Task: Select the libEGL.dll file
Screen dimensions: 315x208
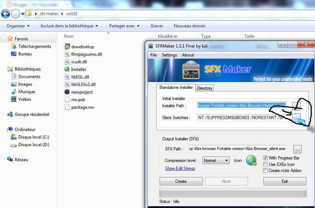Action: (x=77, y=77)
